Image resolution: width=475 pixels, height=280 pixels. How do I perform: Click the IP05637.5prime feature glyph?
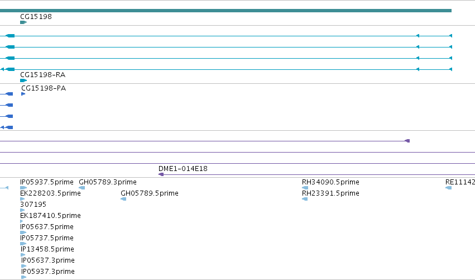point(23,232)
